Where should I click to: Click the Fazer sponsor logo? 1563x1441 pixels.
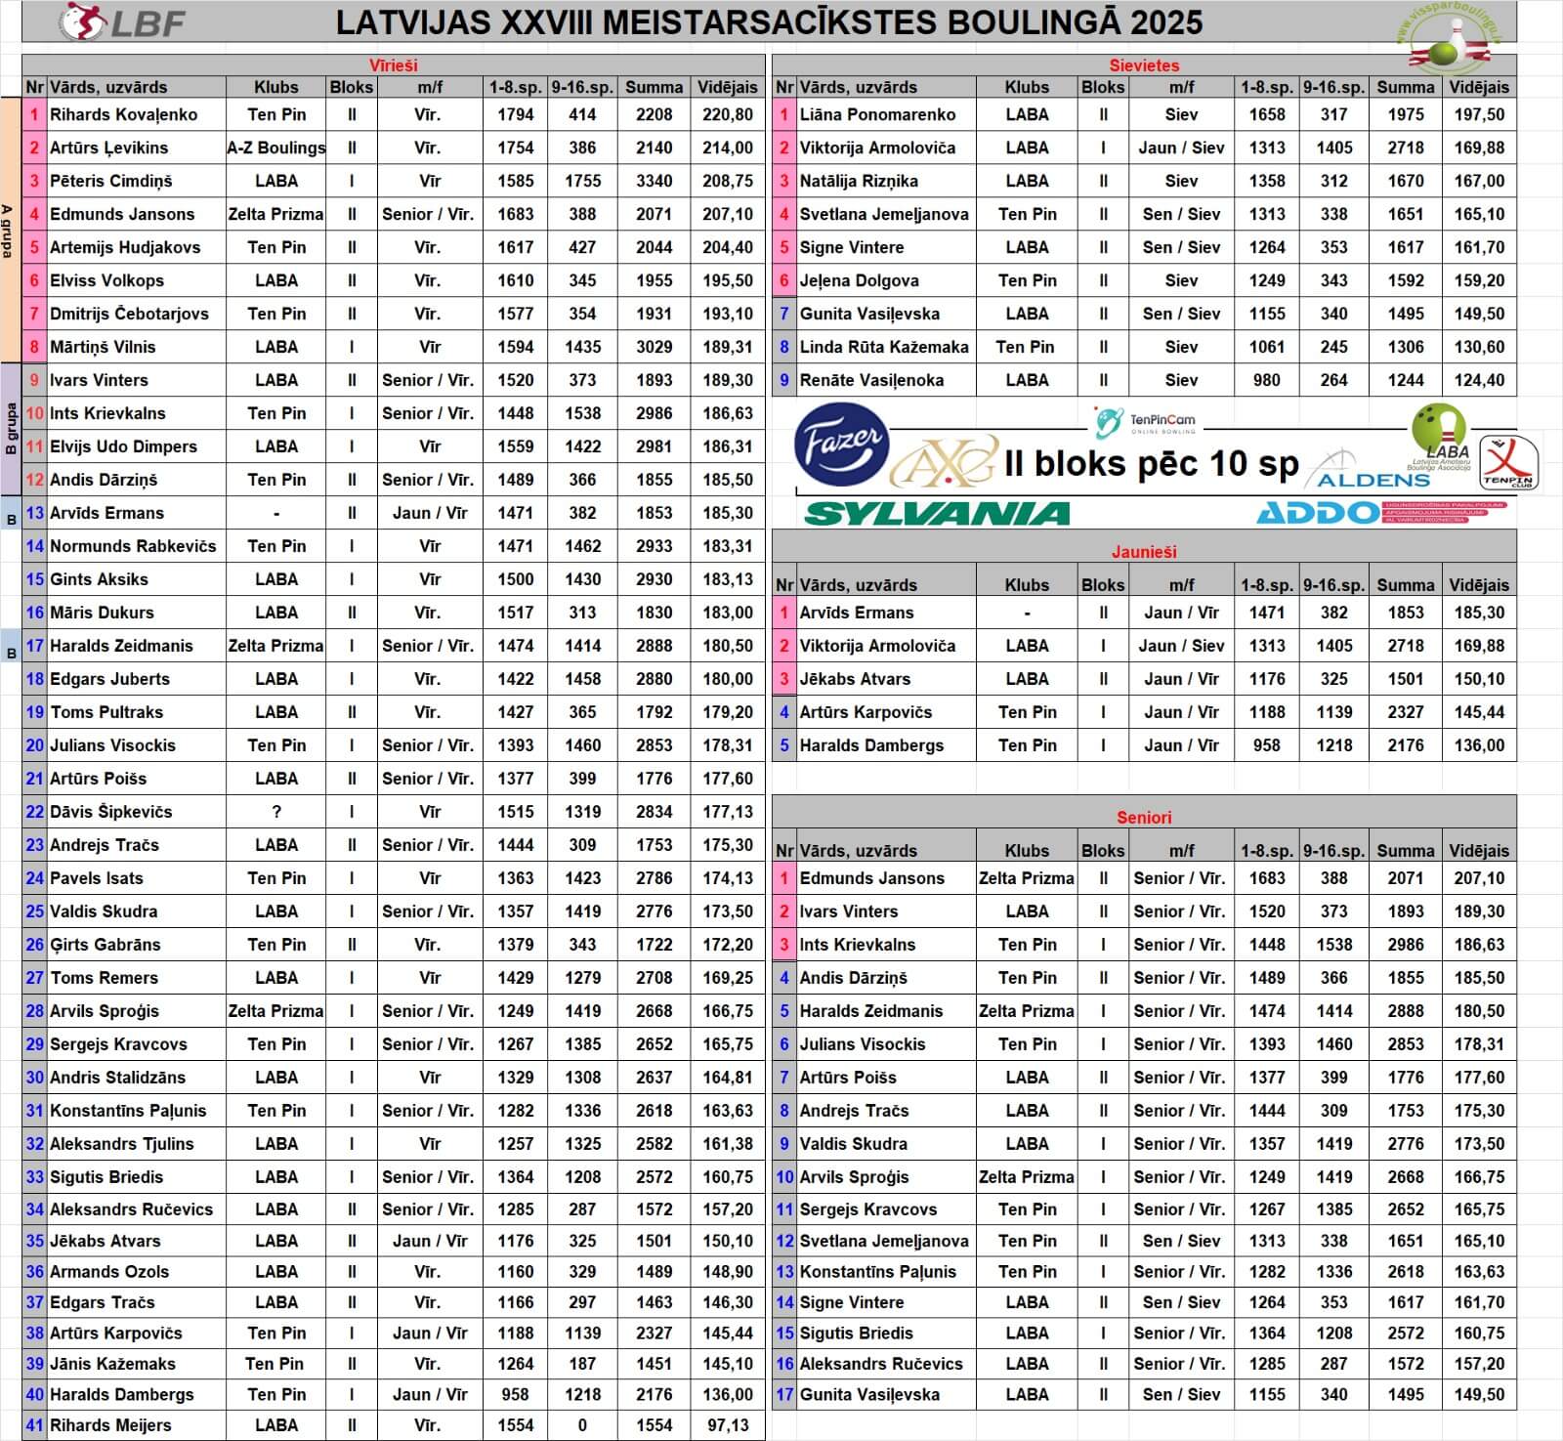click(x=842, y=444)
